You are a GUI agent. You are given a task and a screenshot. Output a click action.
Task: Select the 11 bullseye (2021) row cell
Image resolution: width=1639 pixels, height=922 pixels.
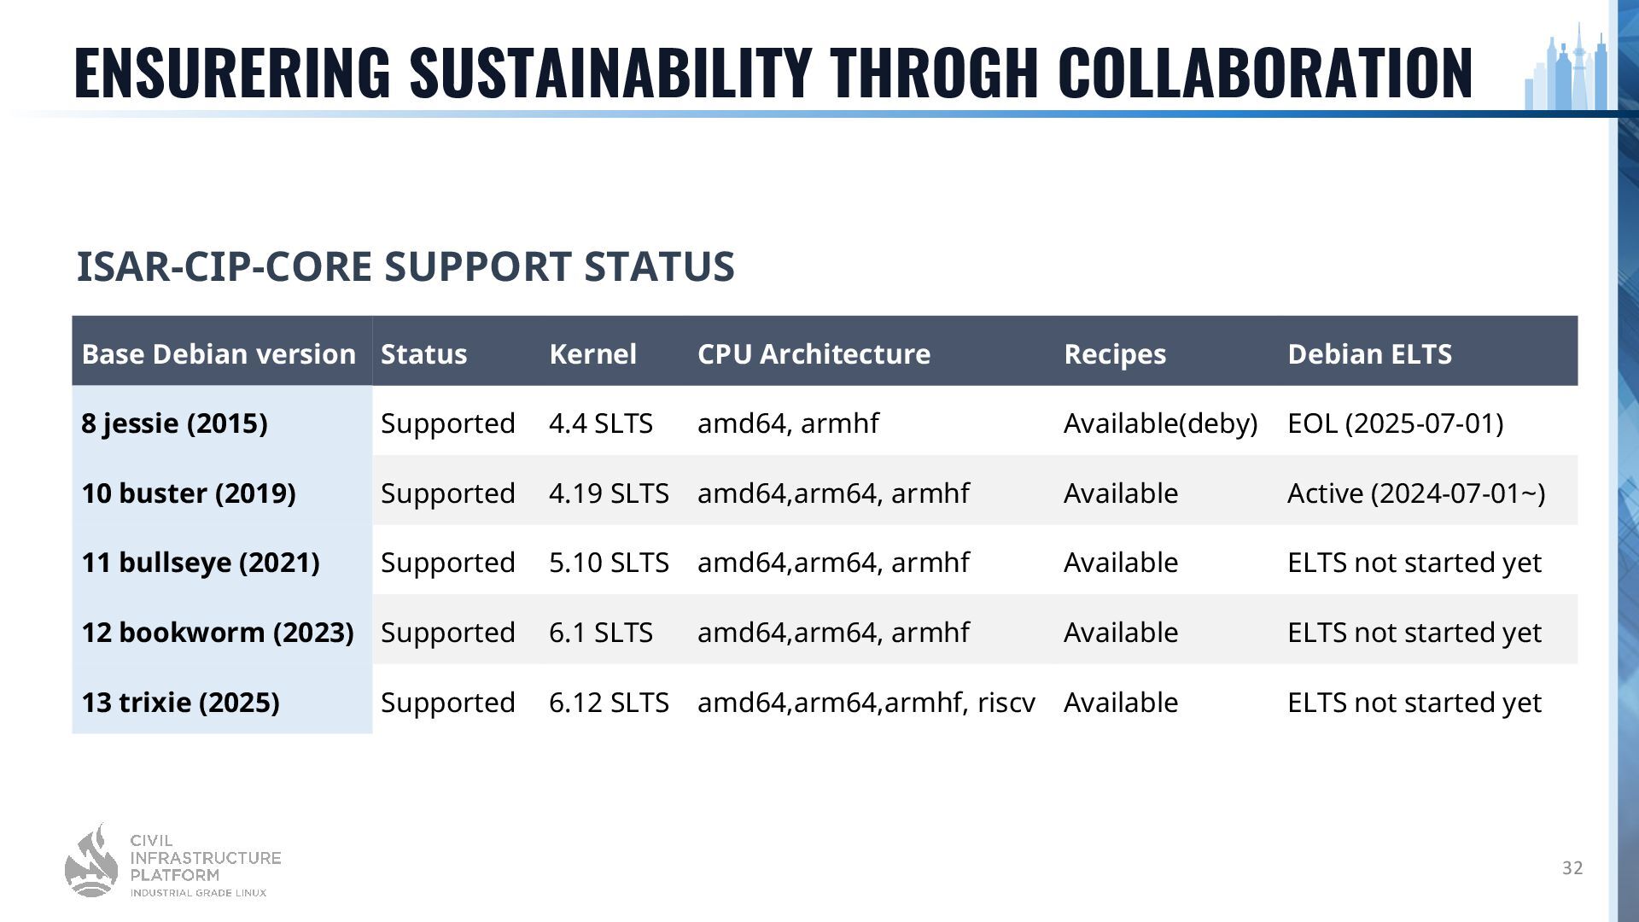pyautogui.click(x=222, y=560)
